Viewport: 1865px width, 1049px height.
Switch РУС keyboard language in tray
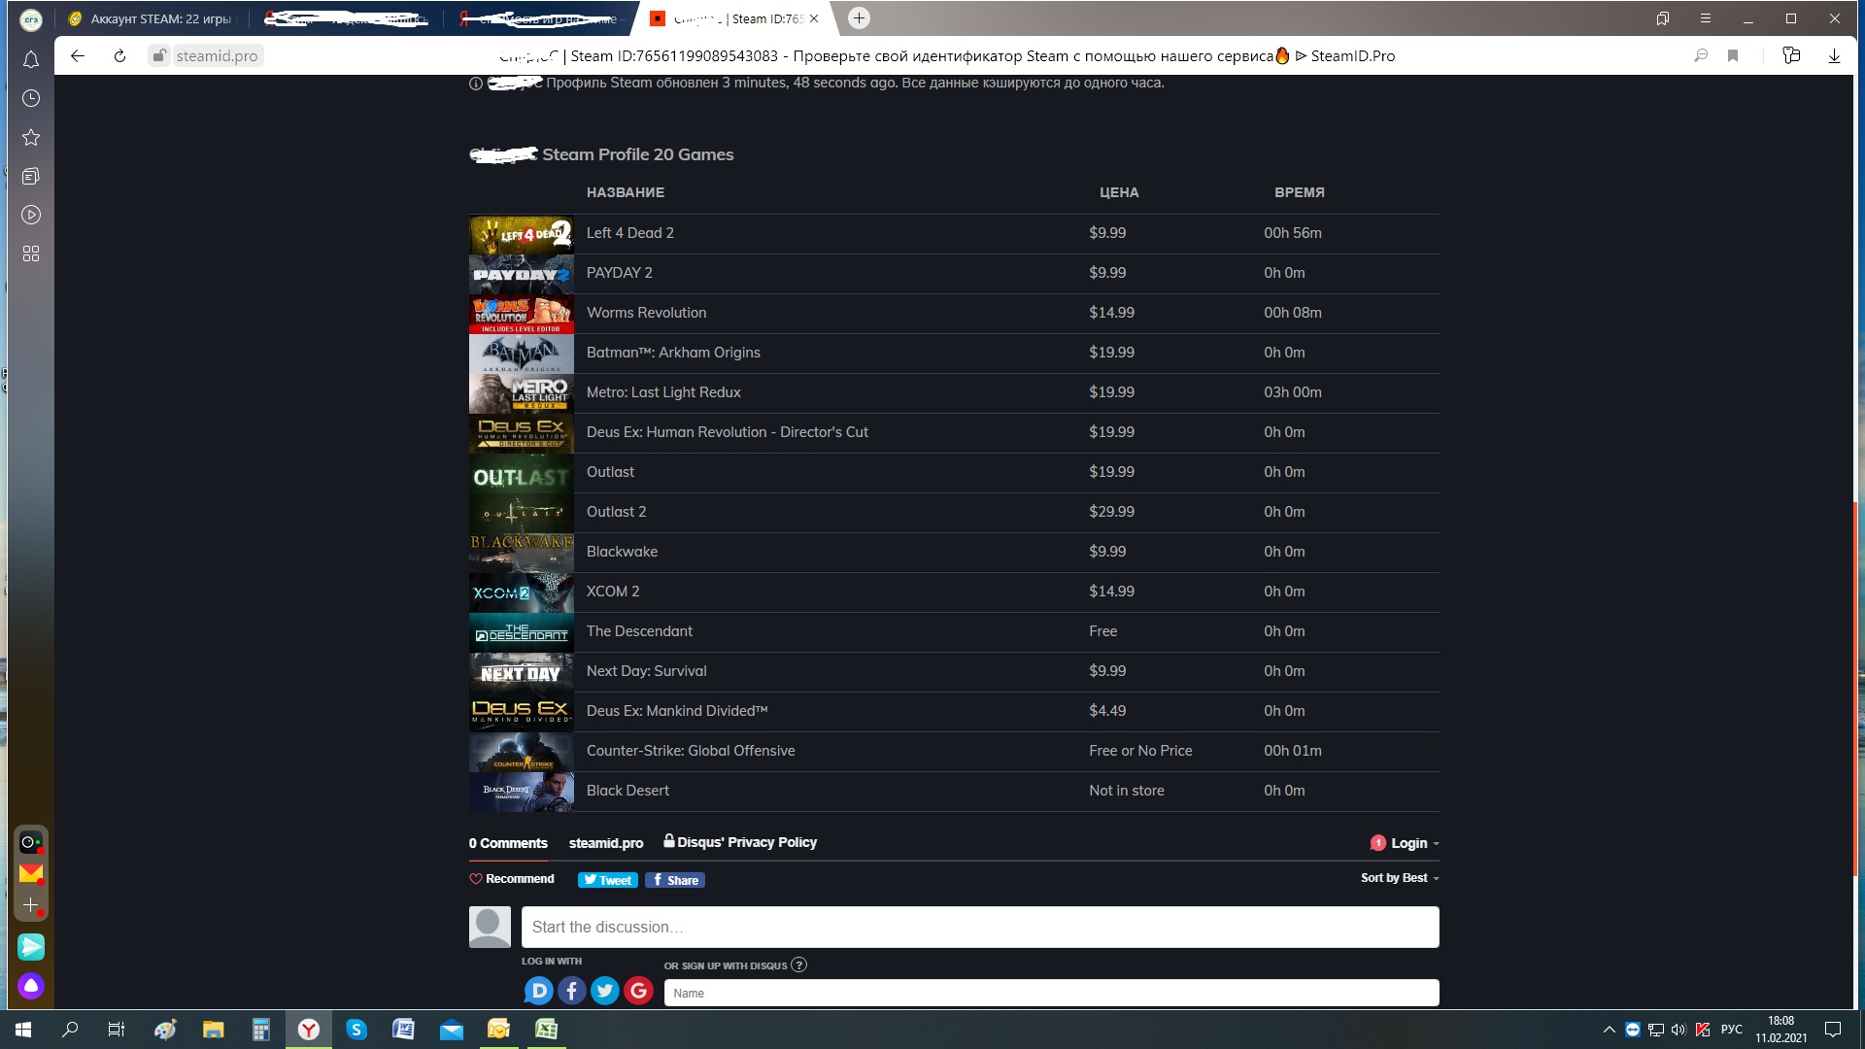click(x=1731, y=1030)
